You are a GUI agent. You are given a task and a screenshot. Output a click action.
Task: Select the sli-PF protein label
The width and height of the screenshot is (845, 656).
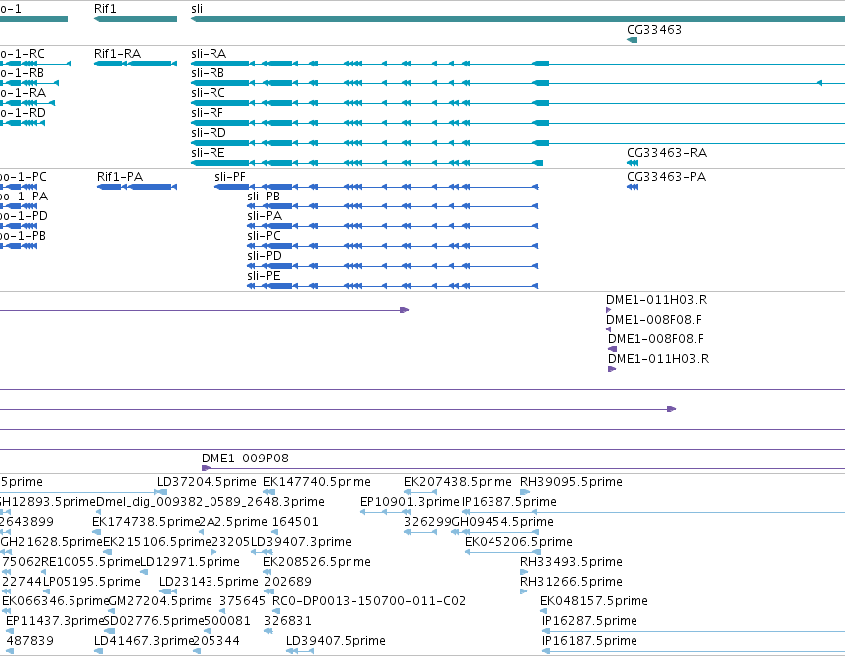[230, 177]
